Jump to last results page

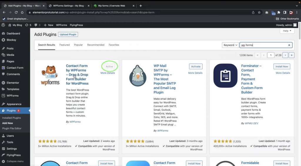(x=291, y=55)
